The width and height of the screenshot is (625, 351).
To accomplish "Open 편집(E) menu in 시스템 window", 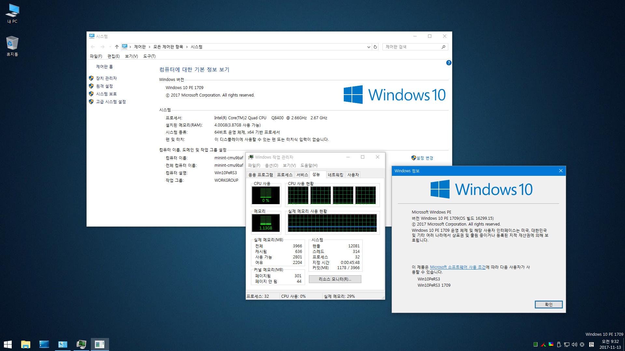I will pos(114,56).
